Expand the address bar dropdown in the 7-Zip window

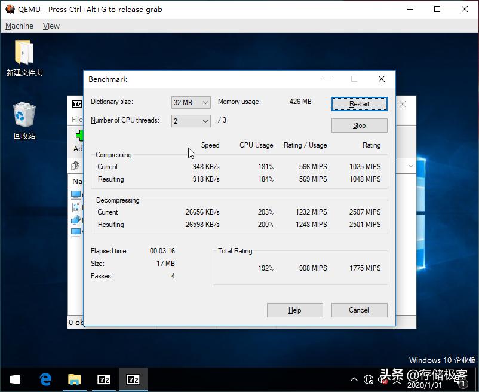(x=410, y=166)
